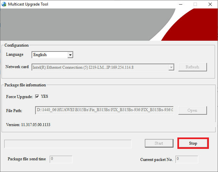This screenshot has height=172, width=218.
Task: Click the Open button for package file
Action: click(x=193, y=110)
